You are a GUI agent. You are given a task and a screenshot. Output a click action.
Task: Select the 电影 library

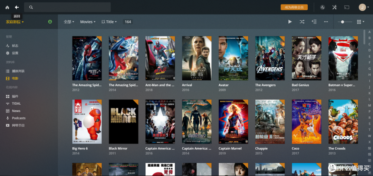pyautogui.click(x=15, y=78)
